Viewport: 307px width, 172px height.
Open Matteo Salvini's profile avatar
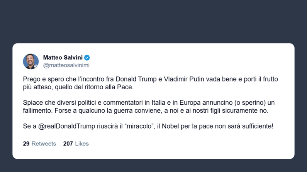point(31,62)
